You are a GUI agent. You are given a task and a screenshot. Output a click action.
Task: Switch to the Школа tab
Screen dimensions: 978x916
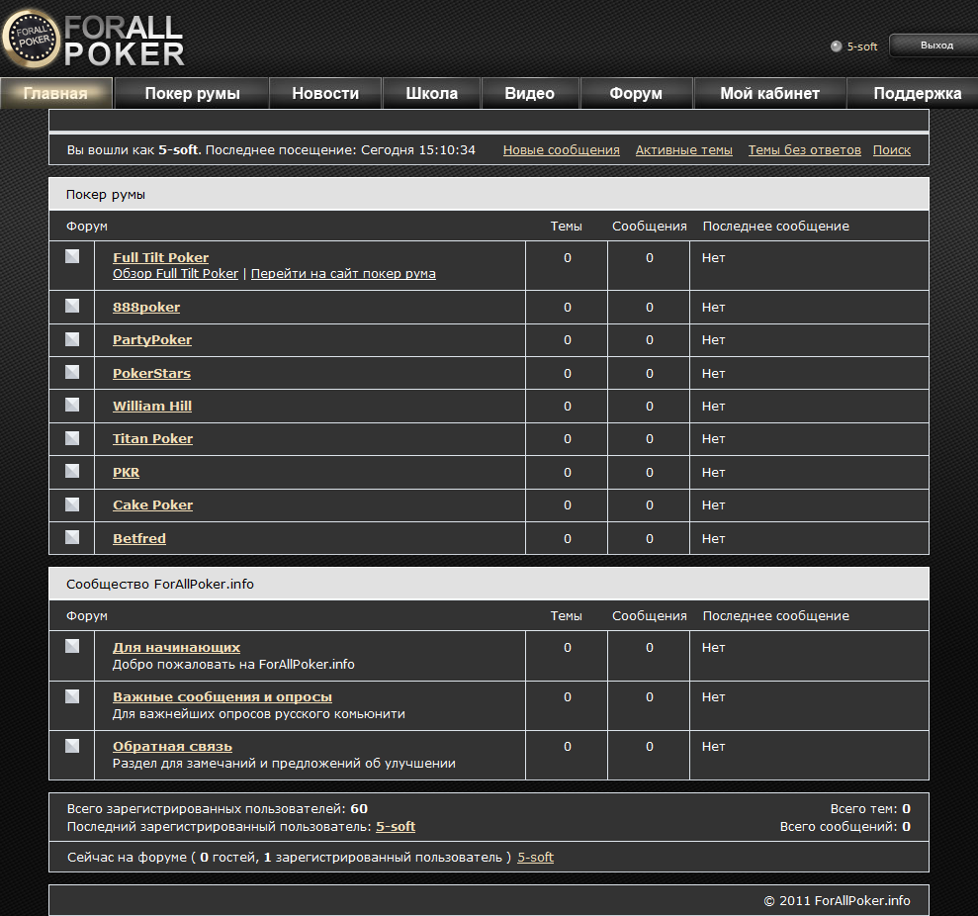tap(431, 94)
